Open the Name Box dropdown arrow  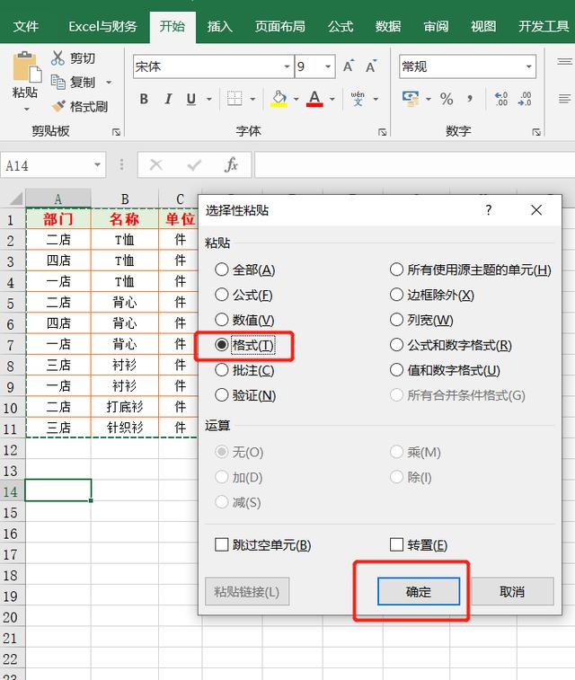click(98, 164)
